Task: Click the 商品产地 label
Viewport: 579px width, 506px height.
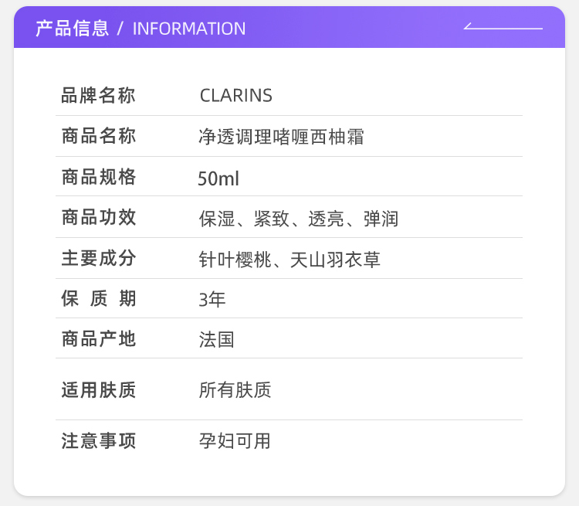Action: [98, 338]
